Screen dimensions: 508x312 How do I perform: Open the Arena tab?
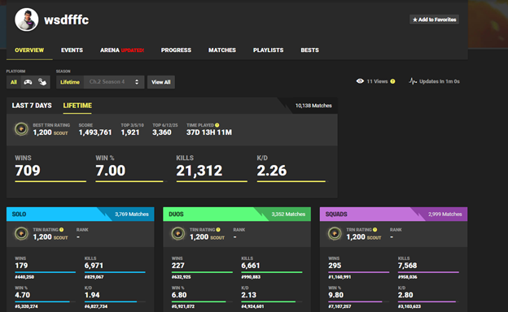(122, 50)
